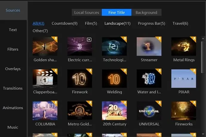
Task: Select the COLUMBIA thumbnail
Action: coord(45,111)
